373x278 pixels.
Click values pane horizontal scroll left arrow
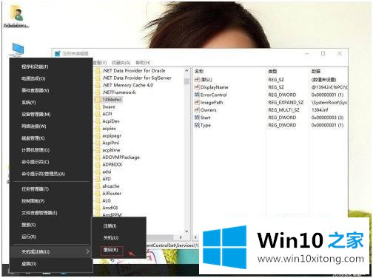pos(195,237)
